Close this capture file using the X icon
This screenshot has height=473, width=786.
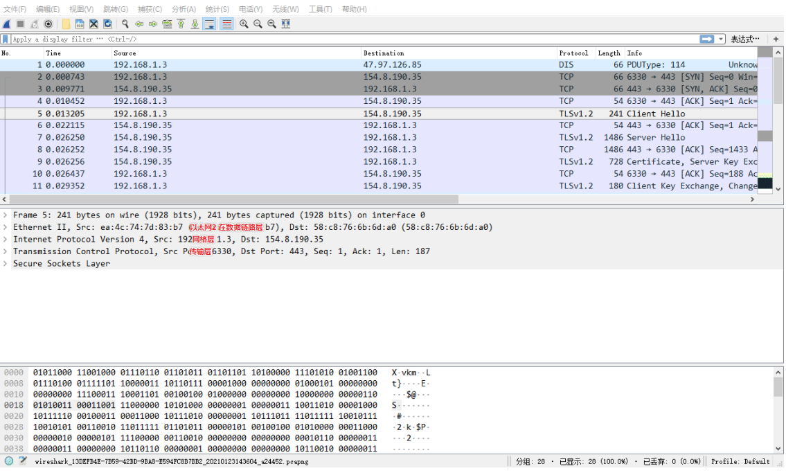click(93, 24)
